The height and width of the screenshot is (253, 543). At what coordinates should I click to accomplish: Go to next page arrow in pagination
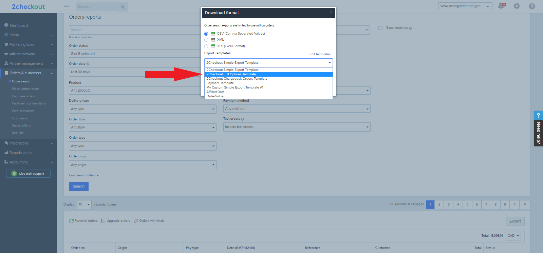coord(514,205)
